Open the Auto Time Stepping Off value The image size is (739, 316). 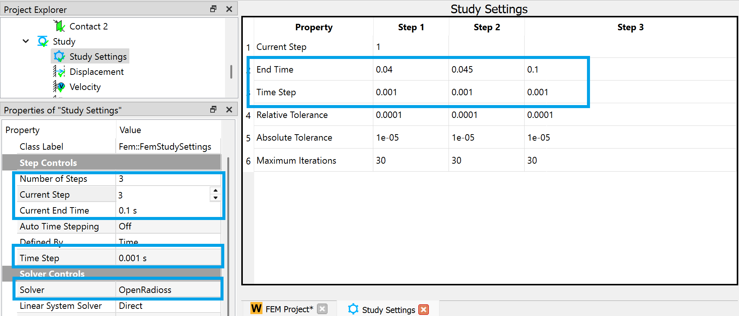(x=168, y=226)
